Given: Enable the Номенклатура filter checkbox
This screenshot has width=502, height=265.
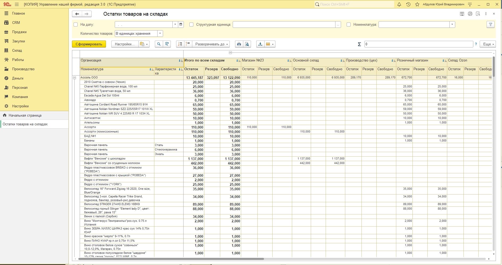Looking at the screenshot, I should 349,24.
